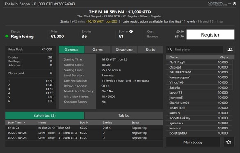Select player bosstight89

(x=199, y=133)
